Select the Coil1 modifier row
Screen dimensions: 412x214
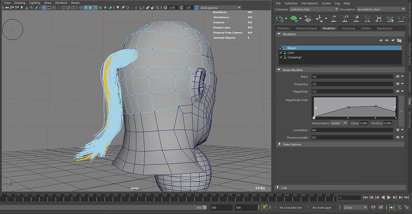(x=340, y=53)
